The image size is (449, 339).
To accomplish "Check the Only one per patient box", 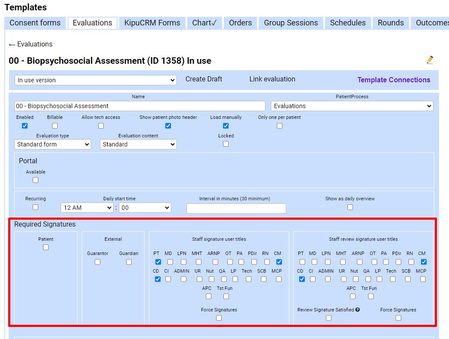I will point(279,126).
